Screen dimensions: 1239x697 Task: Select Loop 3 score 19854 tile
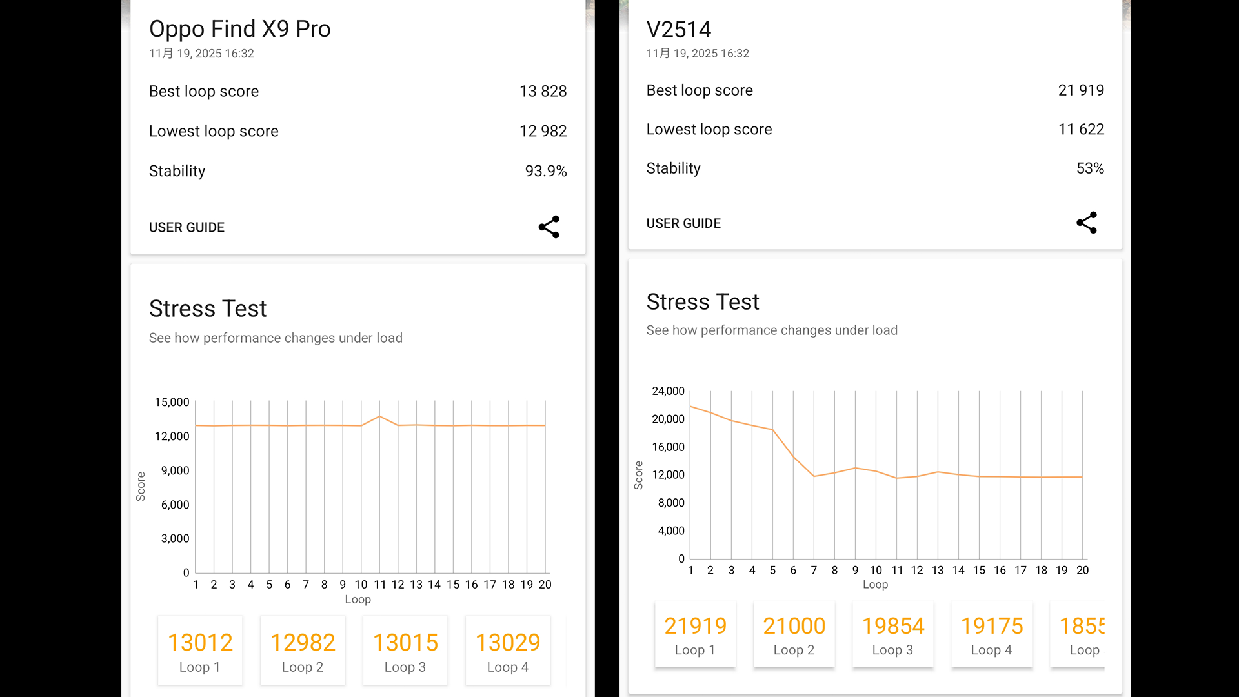pos(892,634)
